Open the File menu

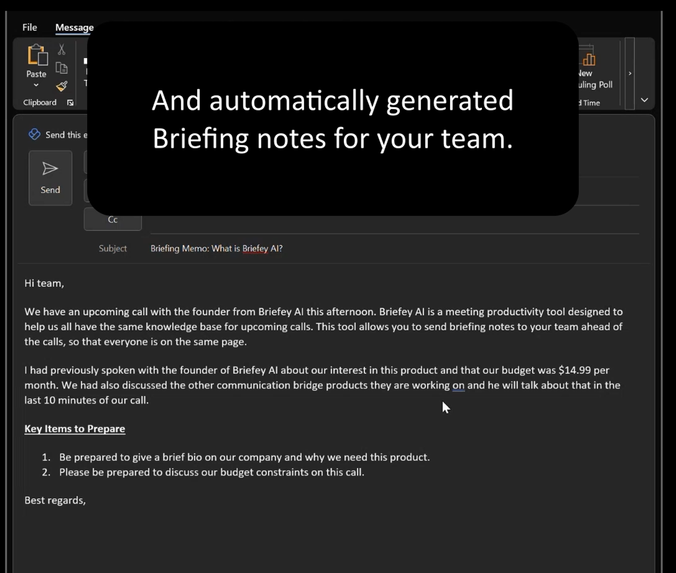click(x=30, y=27)
